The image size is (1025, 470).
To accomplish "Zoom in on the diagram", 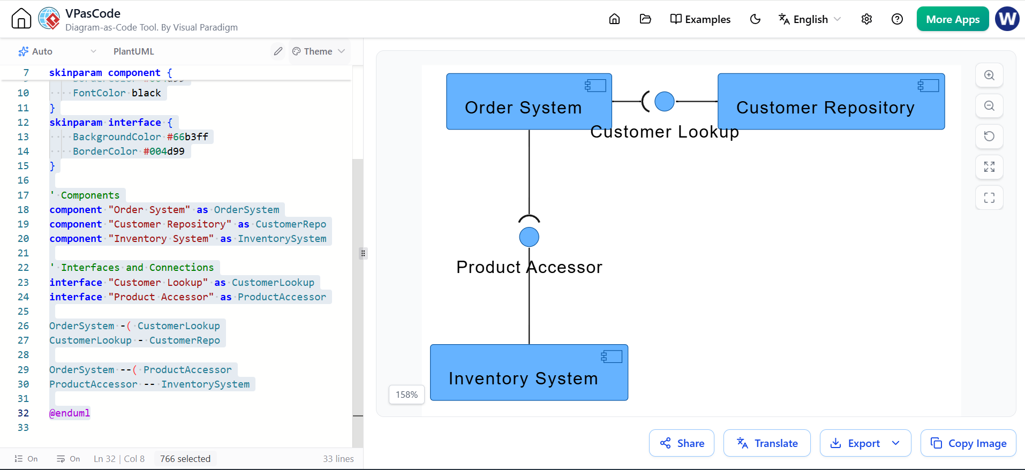I will 989,75.
